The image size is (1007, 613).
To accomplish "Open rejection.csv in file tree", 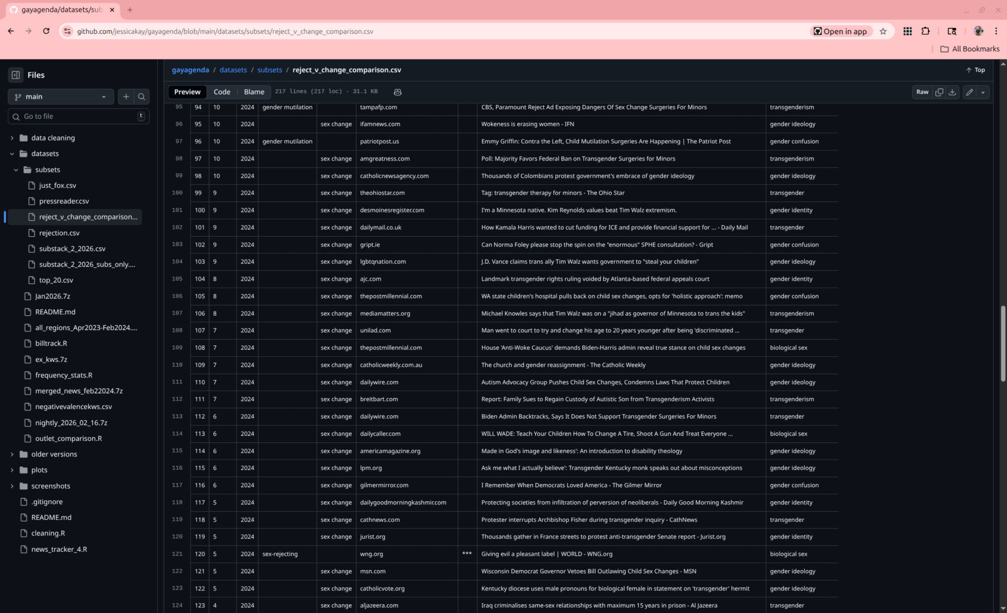I will [59, 233].
